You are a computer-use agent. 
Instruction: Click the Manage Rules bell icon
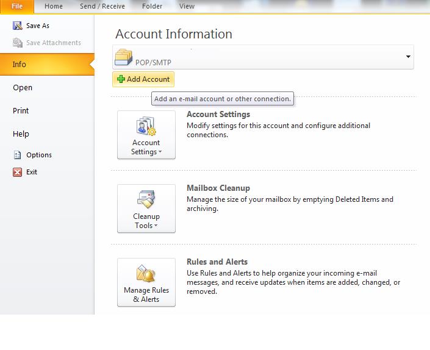(146, 273)
